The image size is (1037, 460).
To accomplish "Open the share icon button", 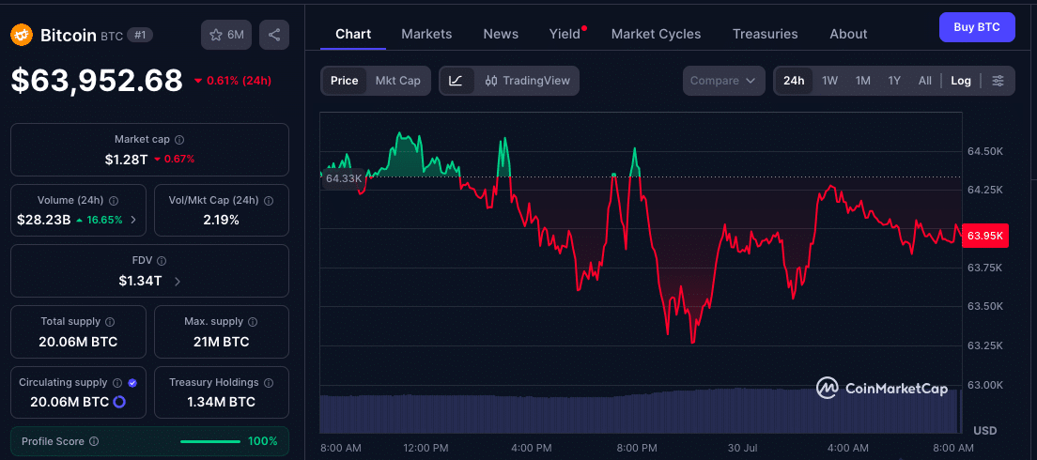I will pos(273,35).
